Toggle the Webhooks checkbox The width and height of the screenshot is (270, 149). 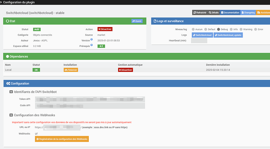coord(36,134)
